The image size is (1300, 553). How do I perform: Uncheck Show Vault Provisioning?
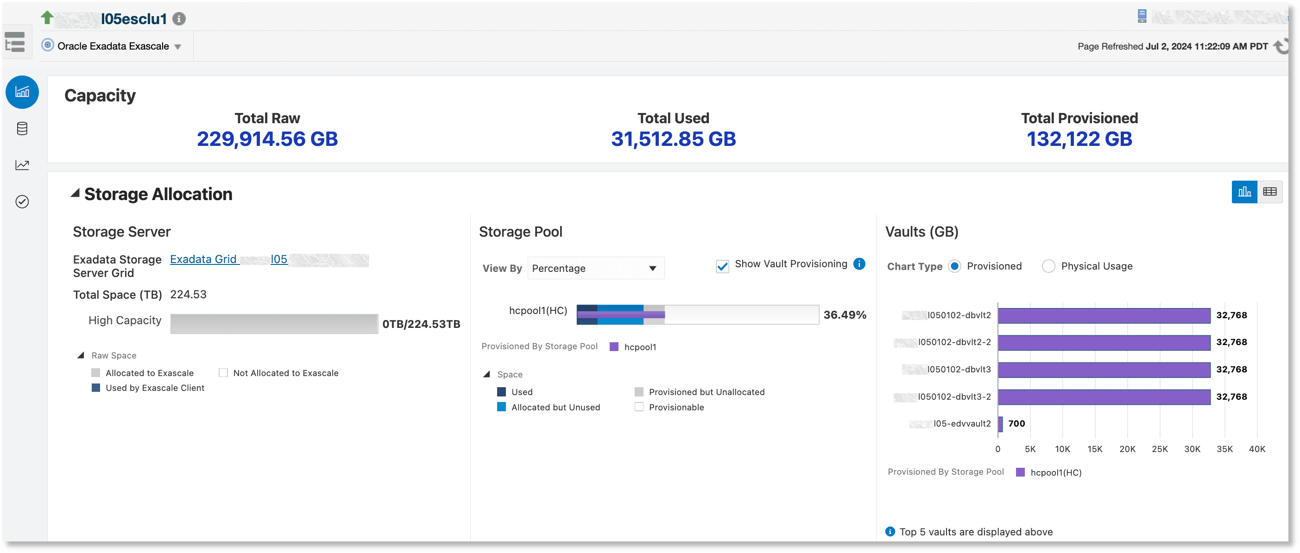click(x=722, y=266)
